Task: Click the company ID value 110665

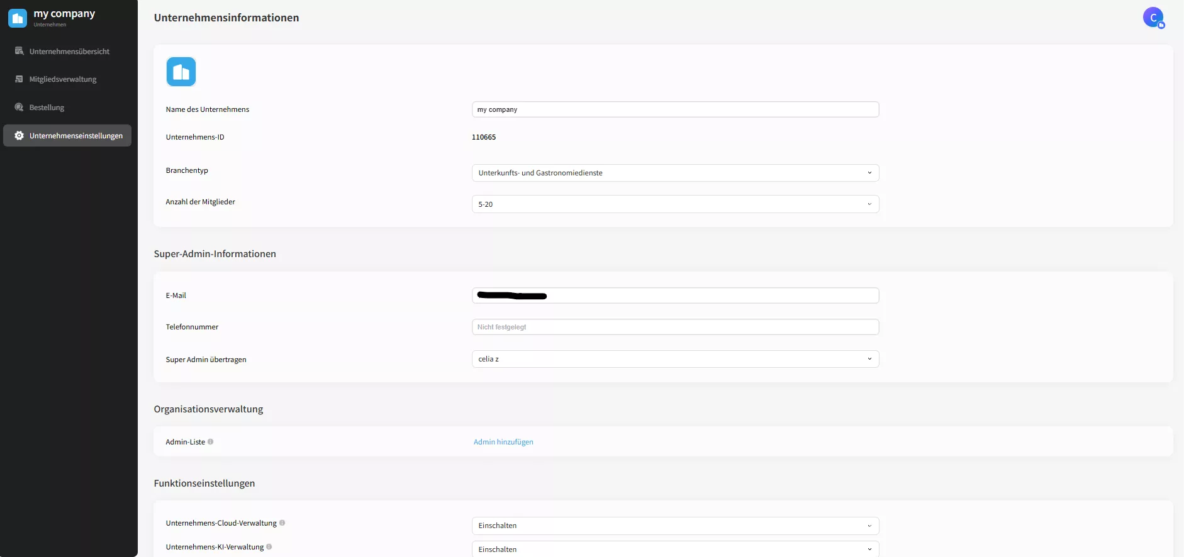Action: (x=484, y=137)
